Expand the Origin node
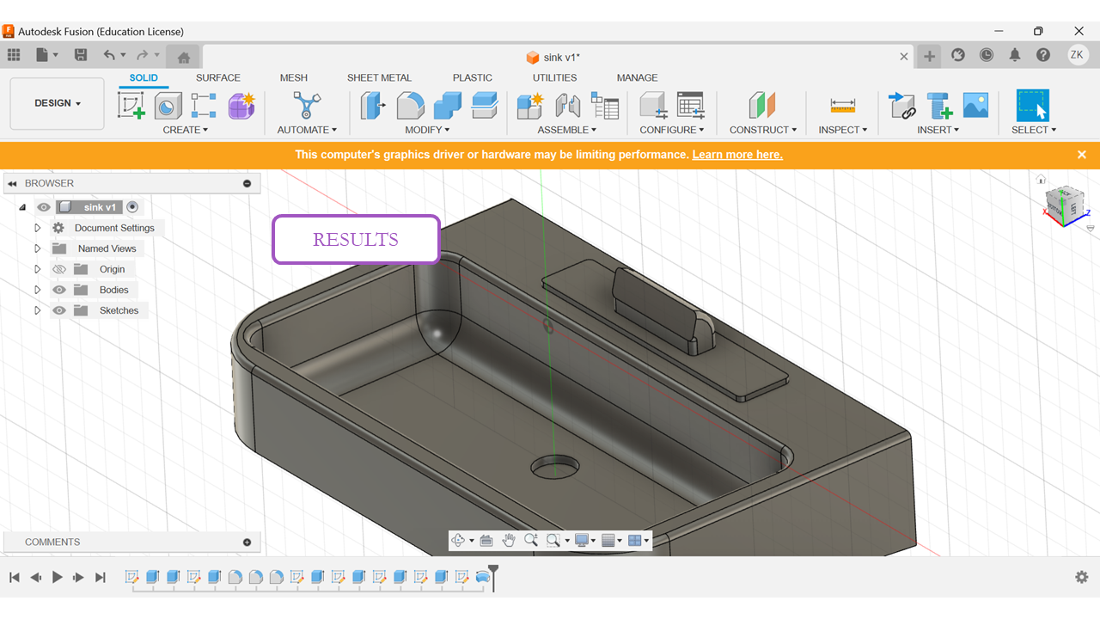 [x=37, y=269]
